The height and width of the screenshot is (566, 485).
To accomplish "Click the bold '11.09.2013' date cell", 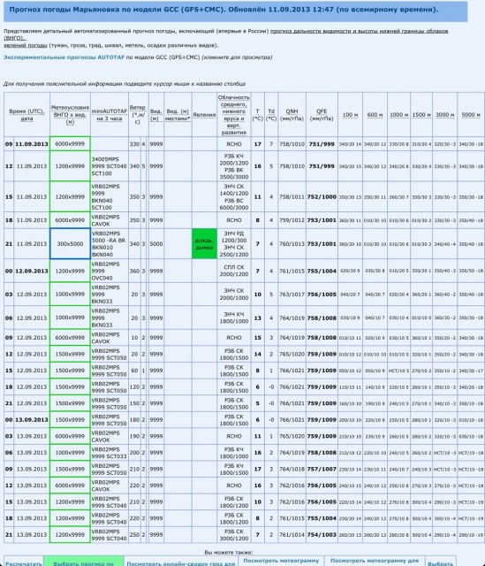I will [x=32, y=143].
